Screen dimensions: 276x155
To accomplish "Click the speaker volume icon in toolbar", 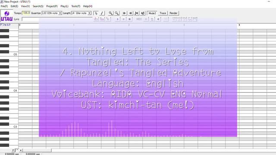I will click(158, 19).
